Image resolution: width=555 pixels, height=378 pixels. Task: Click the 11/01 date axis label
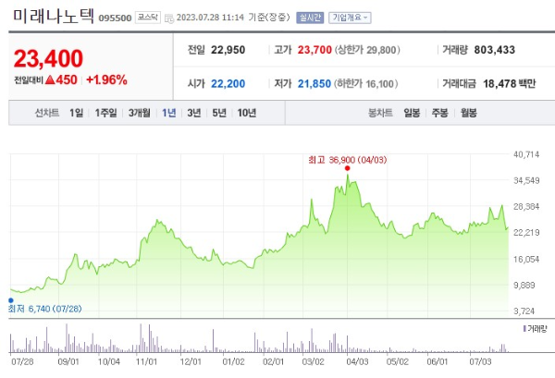pyautogui.click(x=146, y=361)
